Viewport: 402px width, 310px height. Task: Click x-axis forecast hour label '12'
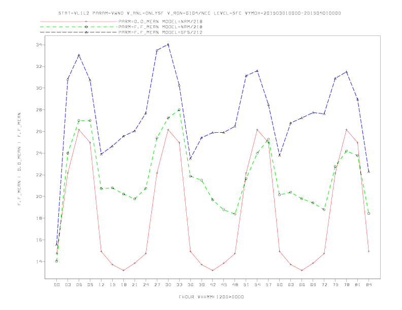(x=102, y=285)
